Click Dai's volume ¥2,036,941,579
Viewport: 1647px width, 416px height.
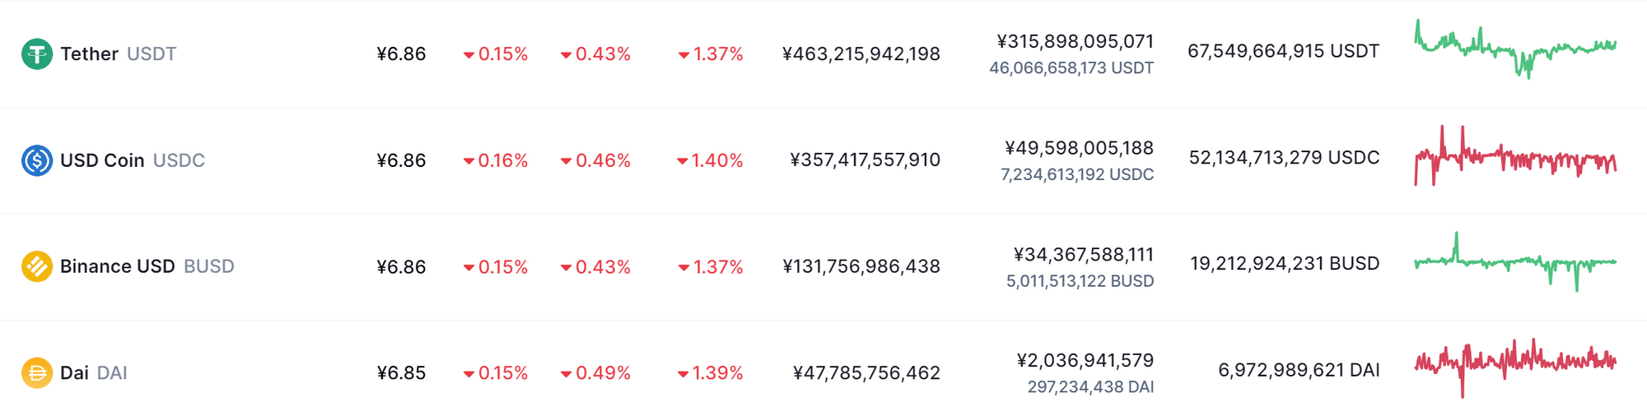click(x=1085, y=361)
